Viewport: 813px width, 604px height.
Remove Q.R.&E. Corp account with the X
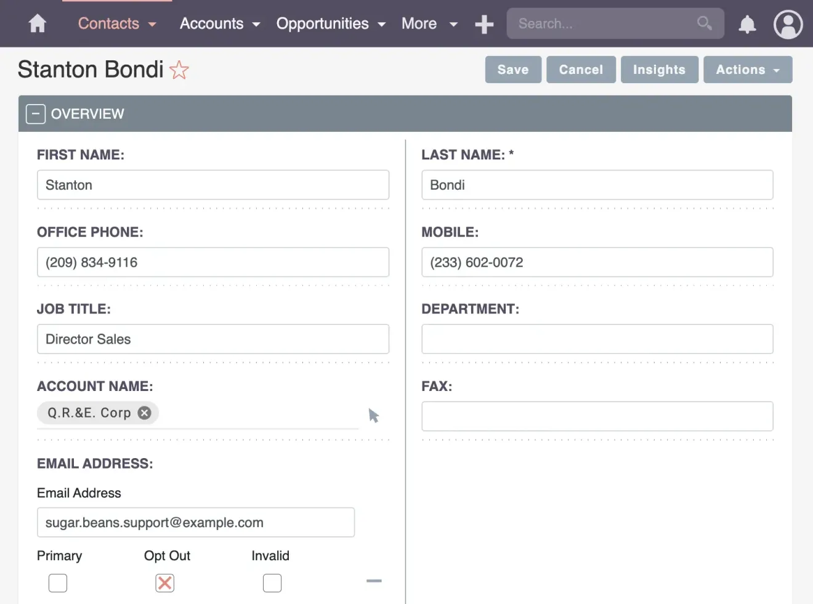(x=144, y=413)
